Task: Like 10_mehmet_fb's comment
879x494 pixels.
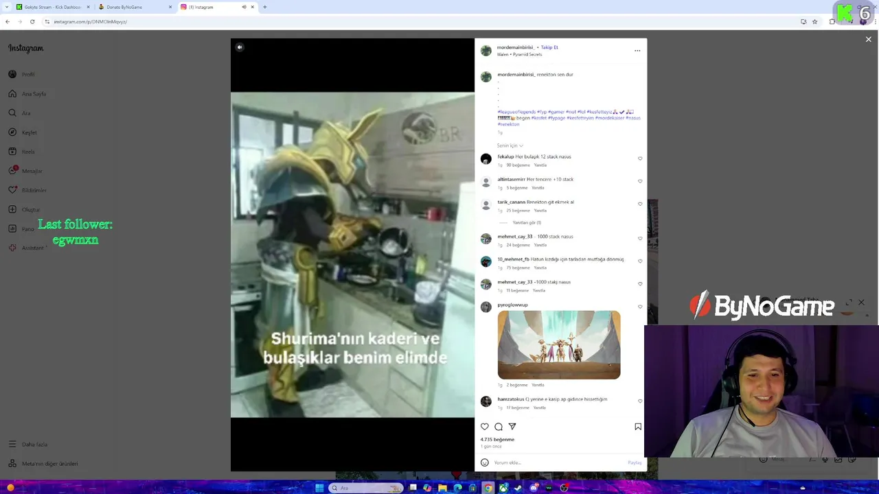Action: pyautogui.click(x=640, y=261)
